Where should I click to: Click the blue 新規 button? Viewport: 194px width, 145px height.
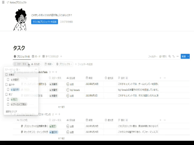coord(184,56)
